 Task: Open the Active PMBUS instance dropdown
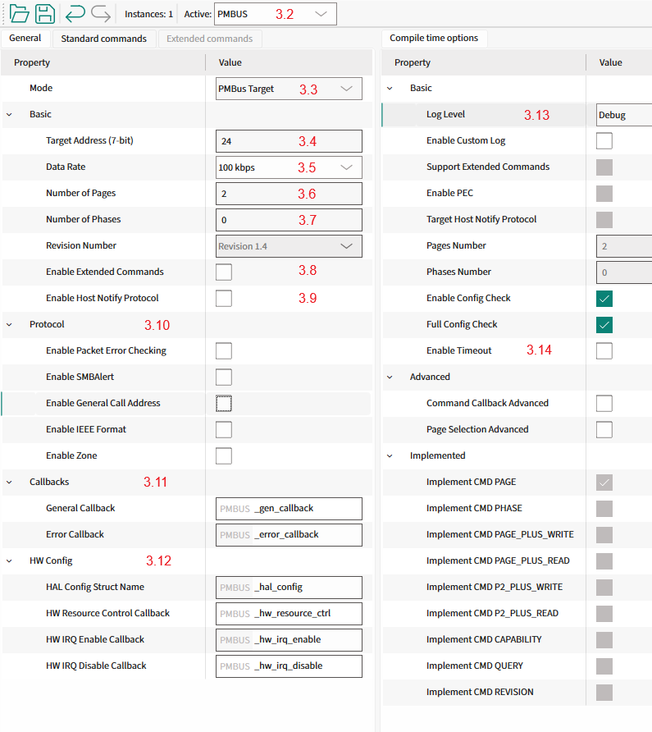click(x=276, y=14)
